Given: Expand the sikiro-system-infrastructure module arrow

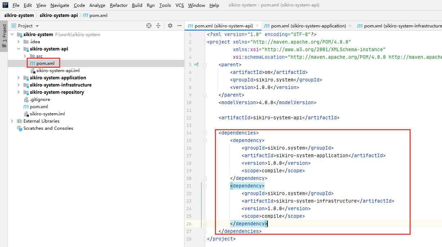Looking at the screenshot, I should [x=18, y=85].
